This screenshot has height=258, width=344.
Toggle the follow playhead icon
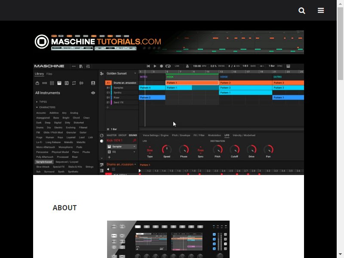point(262,66)
